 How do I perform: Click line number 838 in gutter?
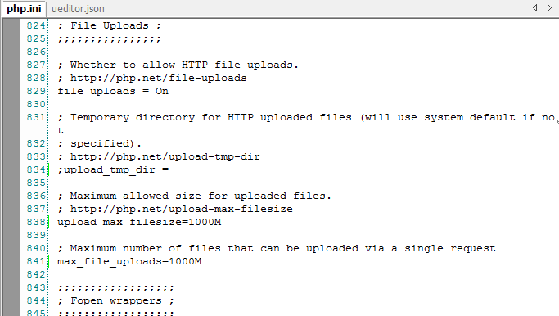pos(36,222)
